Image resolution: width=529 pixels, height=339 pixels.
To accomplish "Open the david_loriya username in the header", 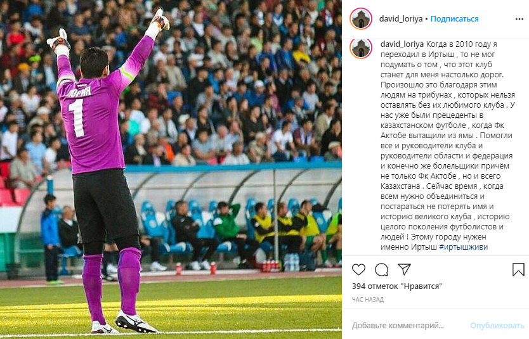I will pyautogui.click(x=401, y=19).
